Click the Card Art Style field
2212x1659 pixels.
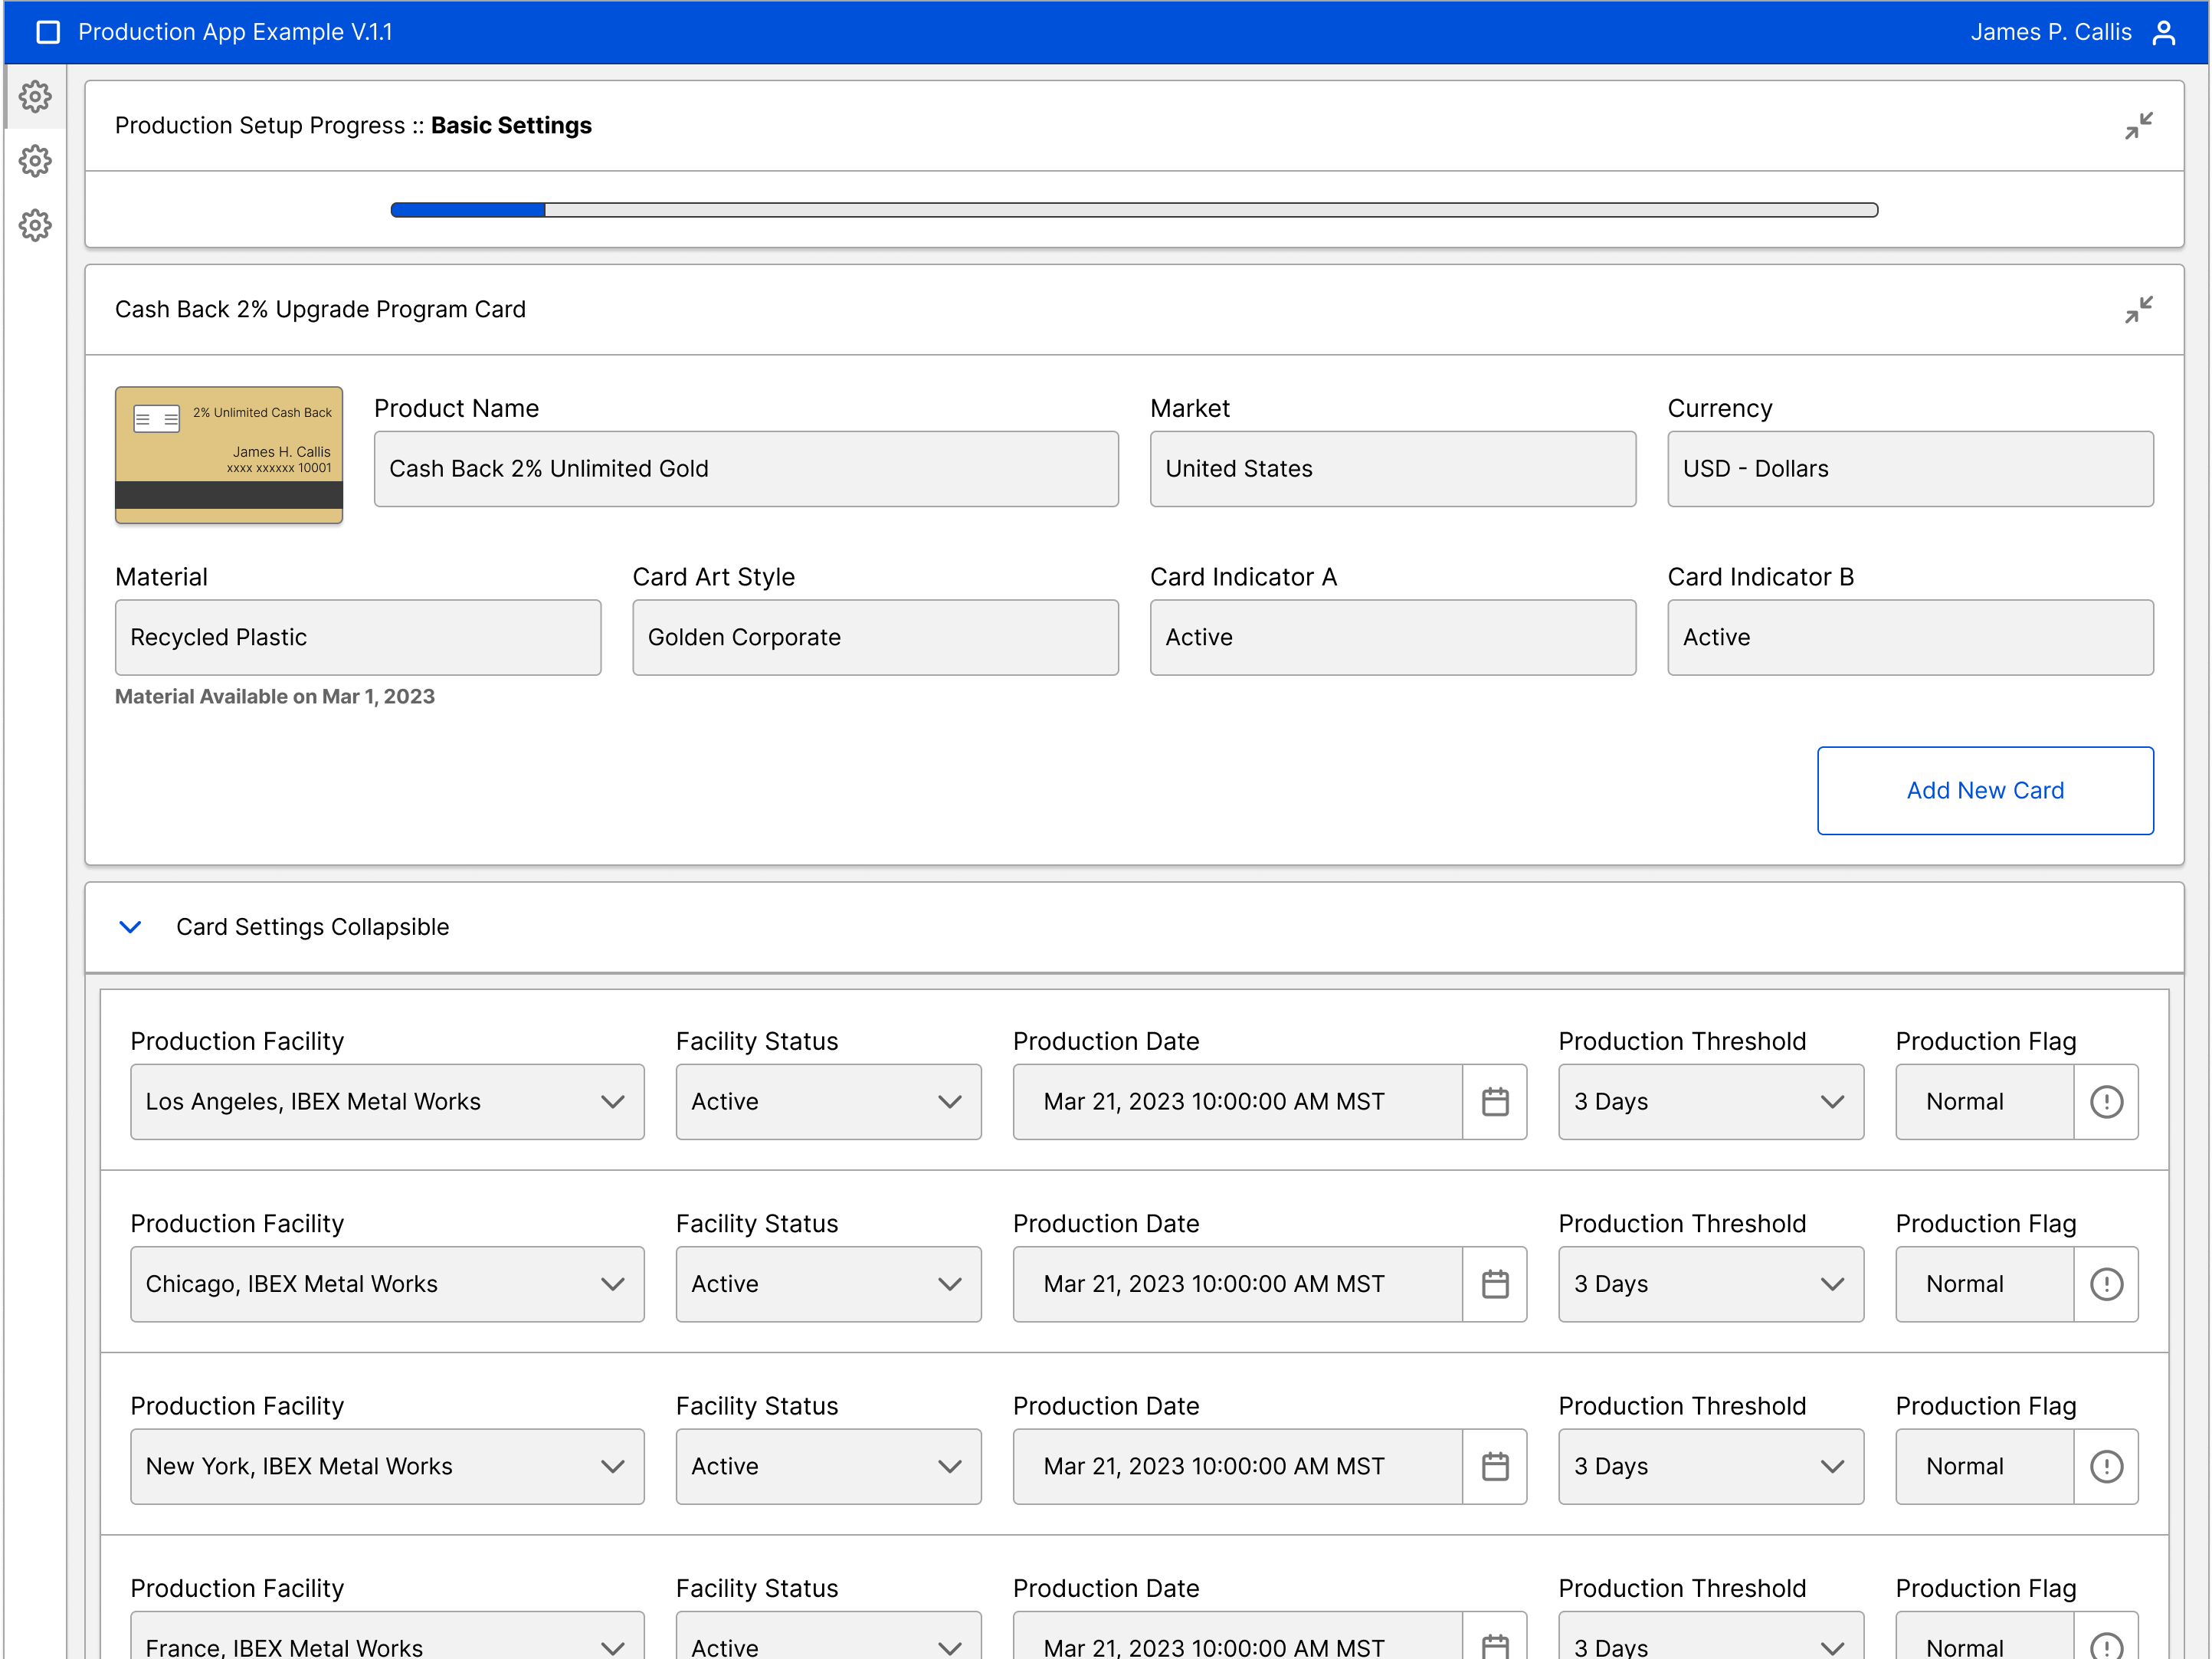pos(875,638)
